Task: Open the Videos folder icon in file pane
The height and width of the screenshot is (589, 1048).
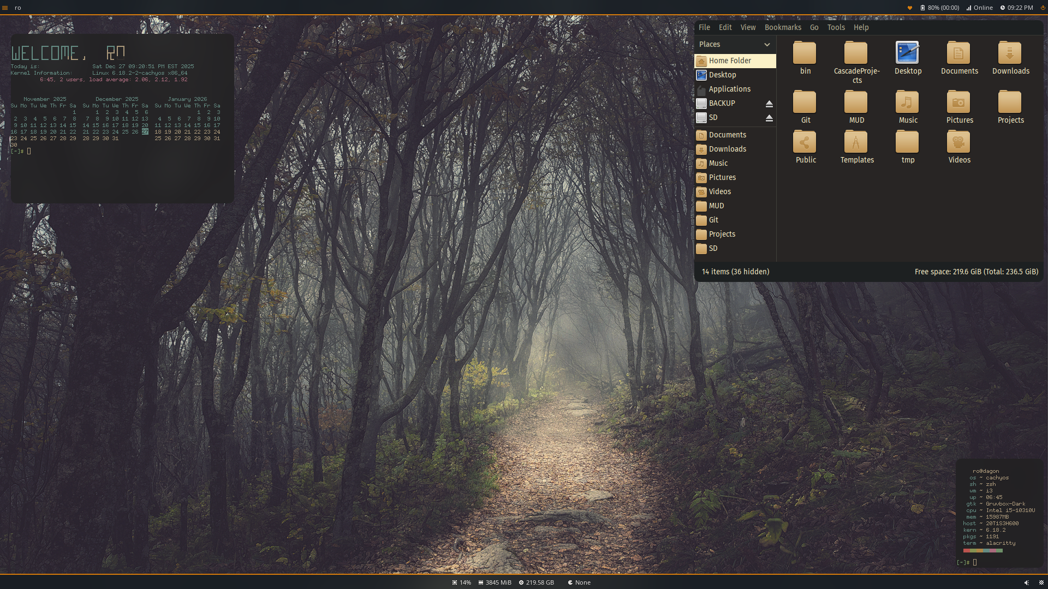Action: (x=958, y=142)
